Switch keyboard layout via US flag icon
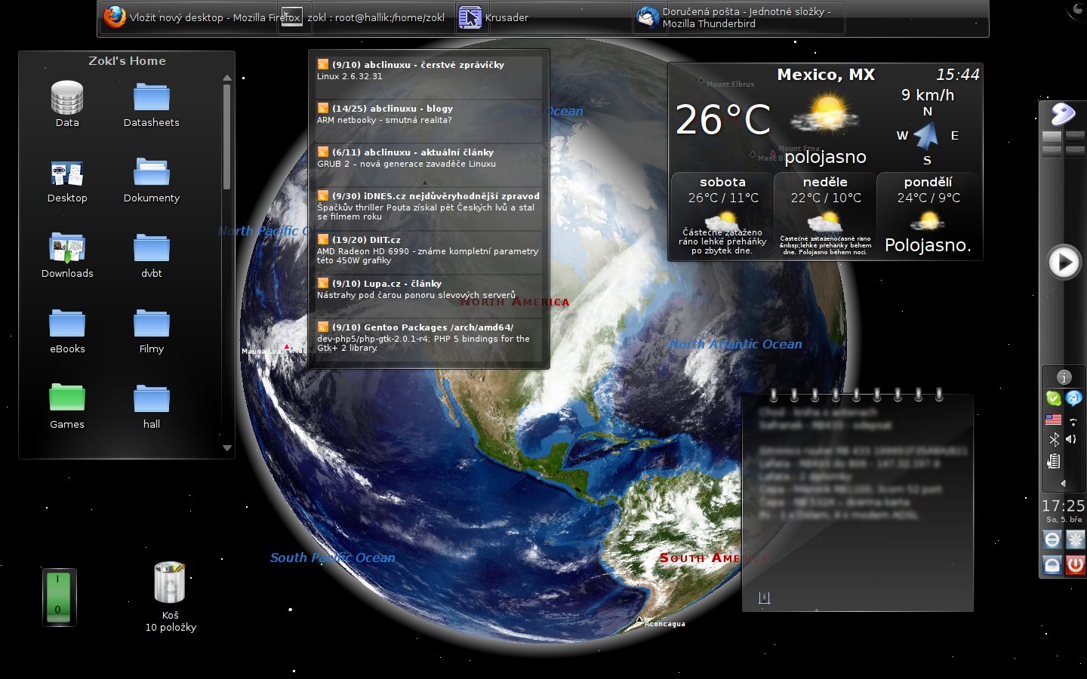 pos(1053,419)
